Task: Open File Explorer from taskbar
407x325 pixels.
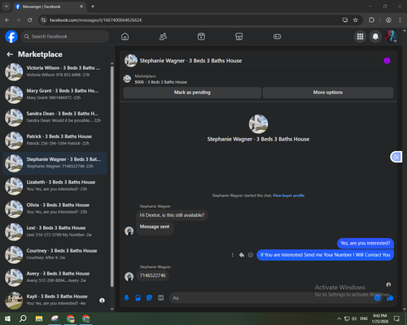Action: pos(39,318)
